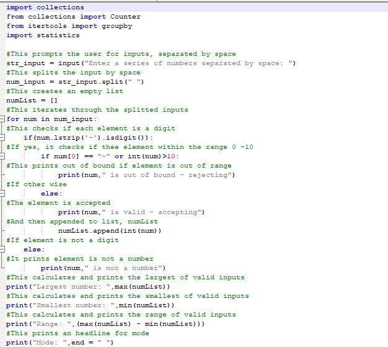
Task: Collapse the fold marker beside 'if num[0] == "-"' line
Action: 2,156
